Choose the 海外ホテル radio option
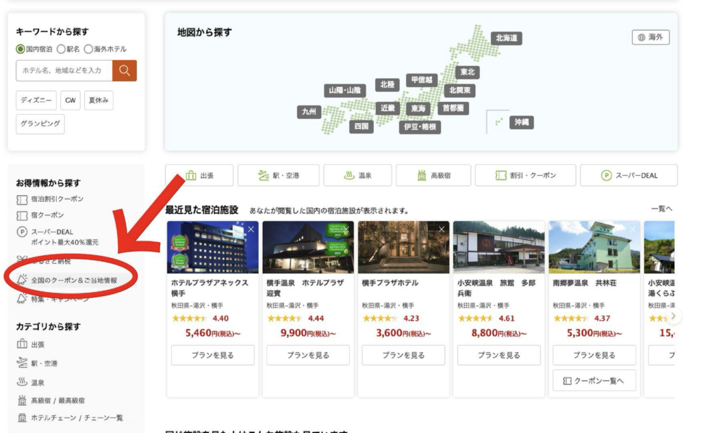701x433 pixels. tap(88, 49)
